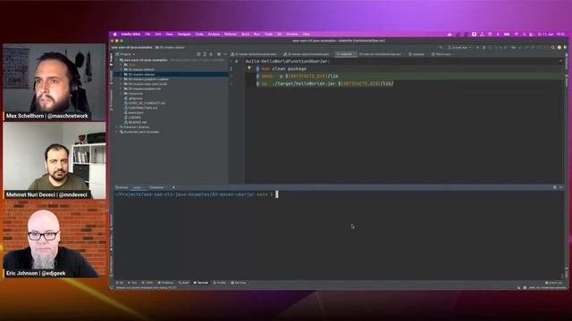572x321 pixels.
Task: Switch to the Makefile editor tab
Action: (x=346, y=54)
